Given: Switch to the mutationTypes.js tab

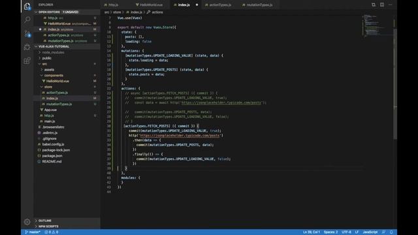Looking at the screenshot, I should (x=259, y=5).
